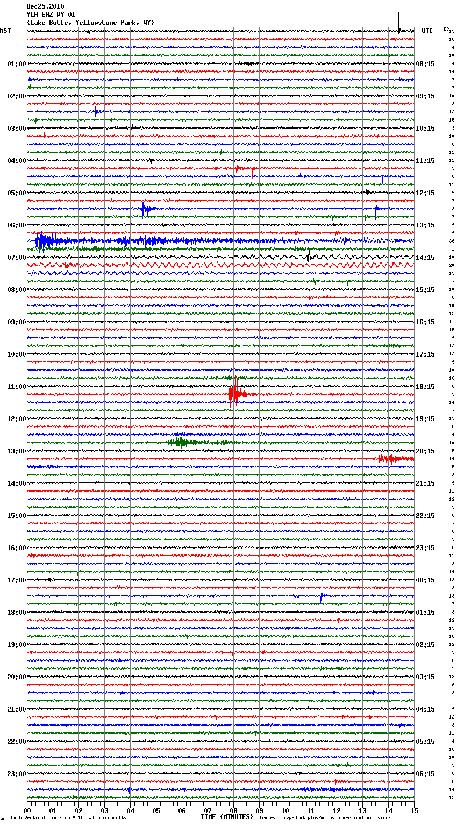457x825 pixels.
Task: Select the 16:00 MST time label
Action: tap(17, 548)
